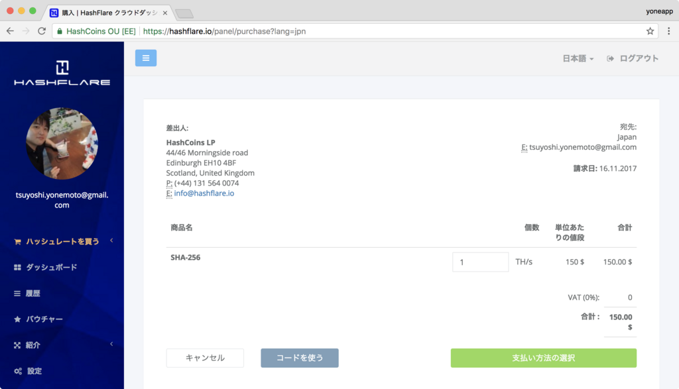This screenshot has width=679, height=389.
Task: Click the 商品名 column header
Action: (x=182, y=227)
